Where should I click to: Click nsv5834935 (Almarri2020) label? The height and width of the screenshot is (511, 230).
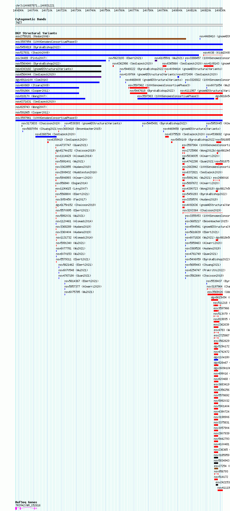201,156
